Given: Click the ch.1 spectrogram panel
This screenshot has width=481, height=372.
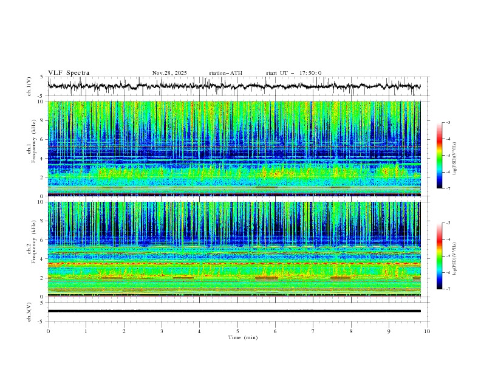Looking at the screenshot, I should pos(234,148).
